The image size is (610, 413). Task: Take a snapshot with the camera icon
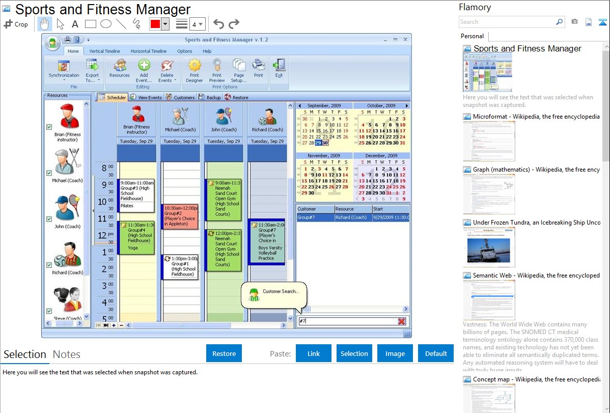(574, 22)
